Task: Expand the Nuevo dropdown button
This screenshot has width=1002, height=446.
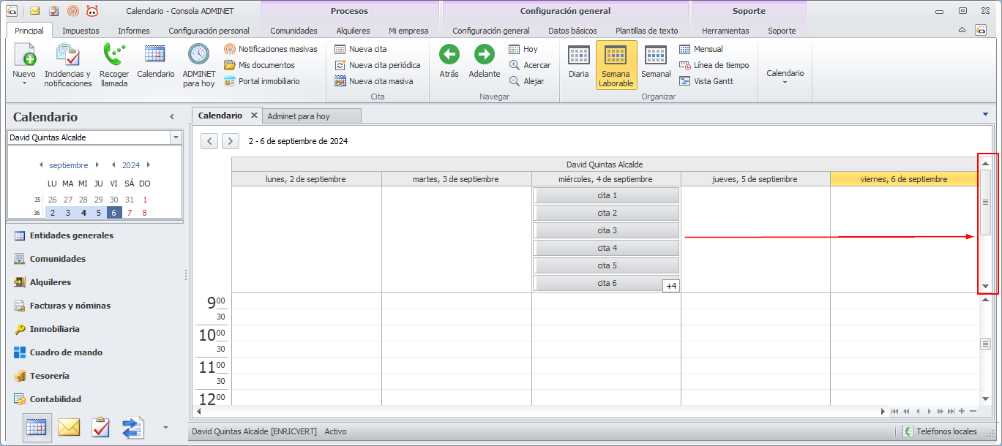Action: [x=24, y=83]
